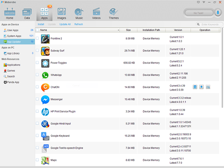Screen dimensions: 224x168
Task: Click the ChatON app icon
Action: coord(45,87)
